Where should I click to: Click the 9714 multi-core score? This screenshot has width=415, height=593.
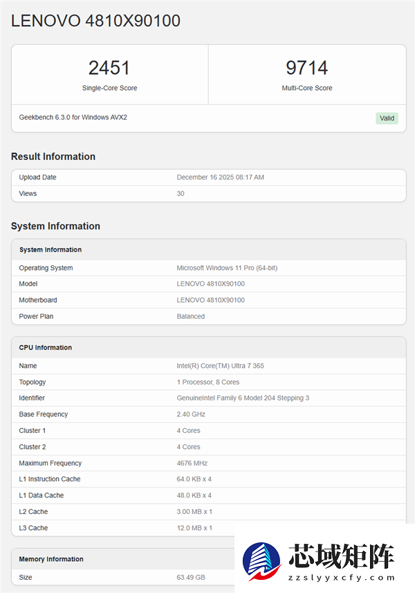click(x=306, y=68)
